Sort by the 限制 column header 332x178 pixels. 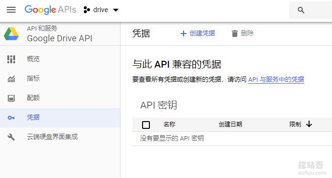coord(295,125)
